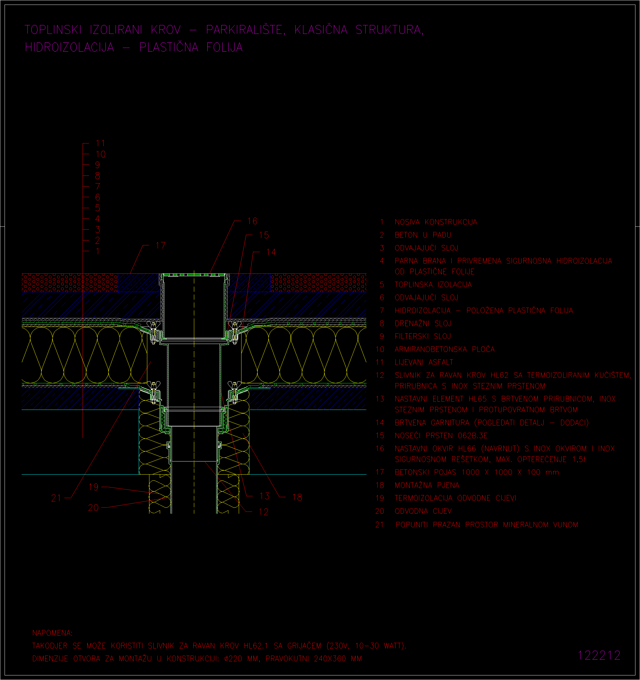Click the drawing number '122212'
The image size is (640, 680).
point(599,655)
